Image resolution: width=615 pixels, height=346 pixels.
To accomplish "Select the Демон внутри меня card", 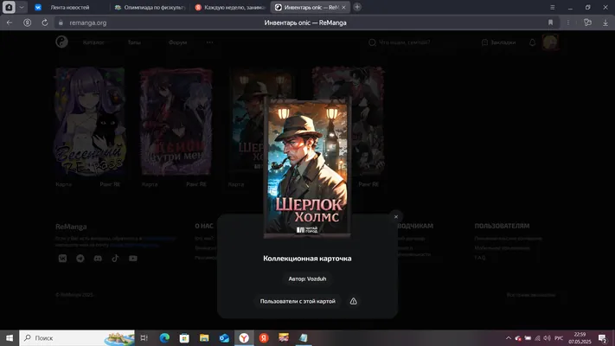I will point(176,121).
